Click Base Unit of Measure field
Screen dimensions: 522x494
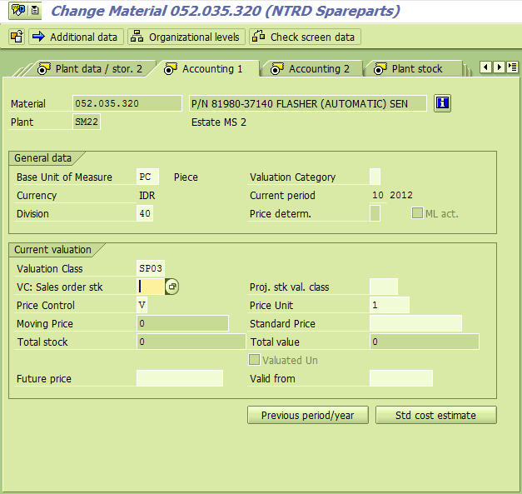(x=147, y=177)
